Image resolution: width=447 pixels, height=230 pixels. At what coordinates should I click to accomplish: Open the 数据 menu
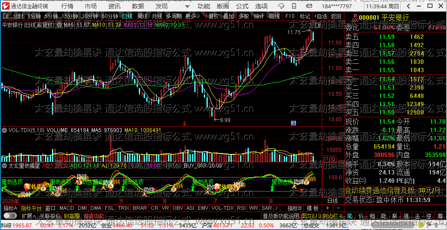(138, 6)
